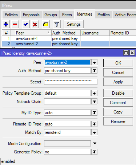Sort by Username column header
136x165 pixels.
point(95,33)
